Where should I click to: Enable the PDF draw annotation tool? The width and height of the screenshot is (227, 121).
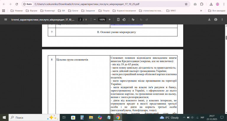tap(133, 20)
